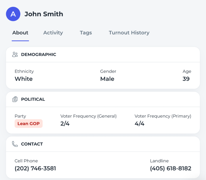Select the Ethnicity value White
The image size is (206, 180).
tap(24, 79)
